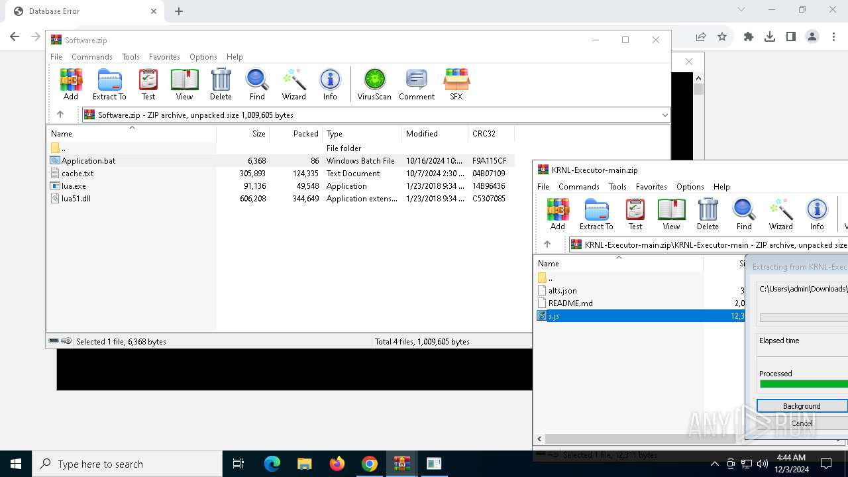Select lua51.dll in Software.zip list

76,198
